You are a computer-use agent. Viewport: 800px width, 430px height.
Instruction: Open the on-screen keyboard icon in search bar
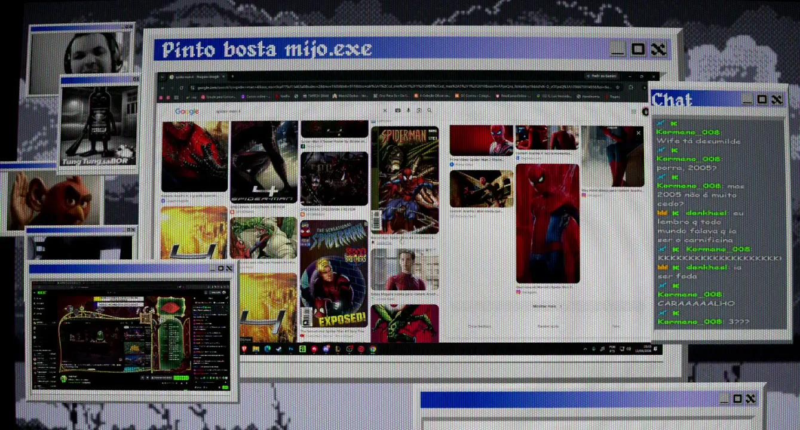click(398, 110)
